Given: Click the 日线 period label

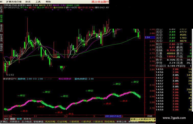Looking at the screenshot, I should coord(150,116).
